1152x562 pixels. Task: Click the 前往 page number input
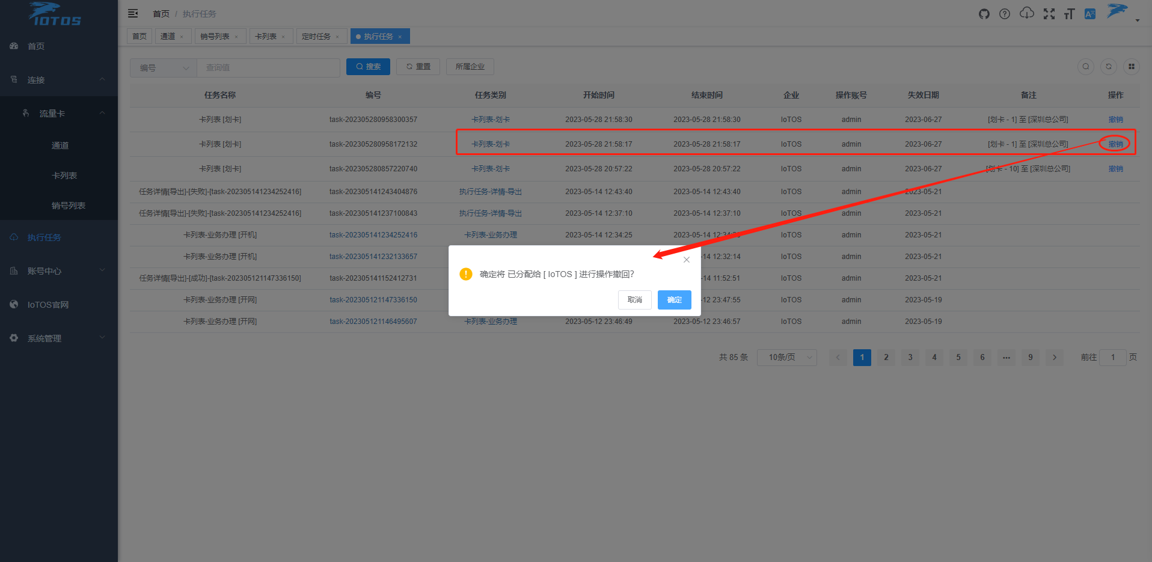pos(1113,358)
